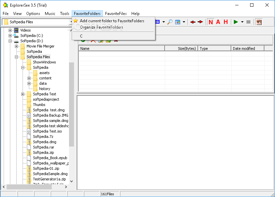Open dropdown arrow beside thumbnails view icon
Screen dimensions: 275x197
tap(184, 22)
